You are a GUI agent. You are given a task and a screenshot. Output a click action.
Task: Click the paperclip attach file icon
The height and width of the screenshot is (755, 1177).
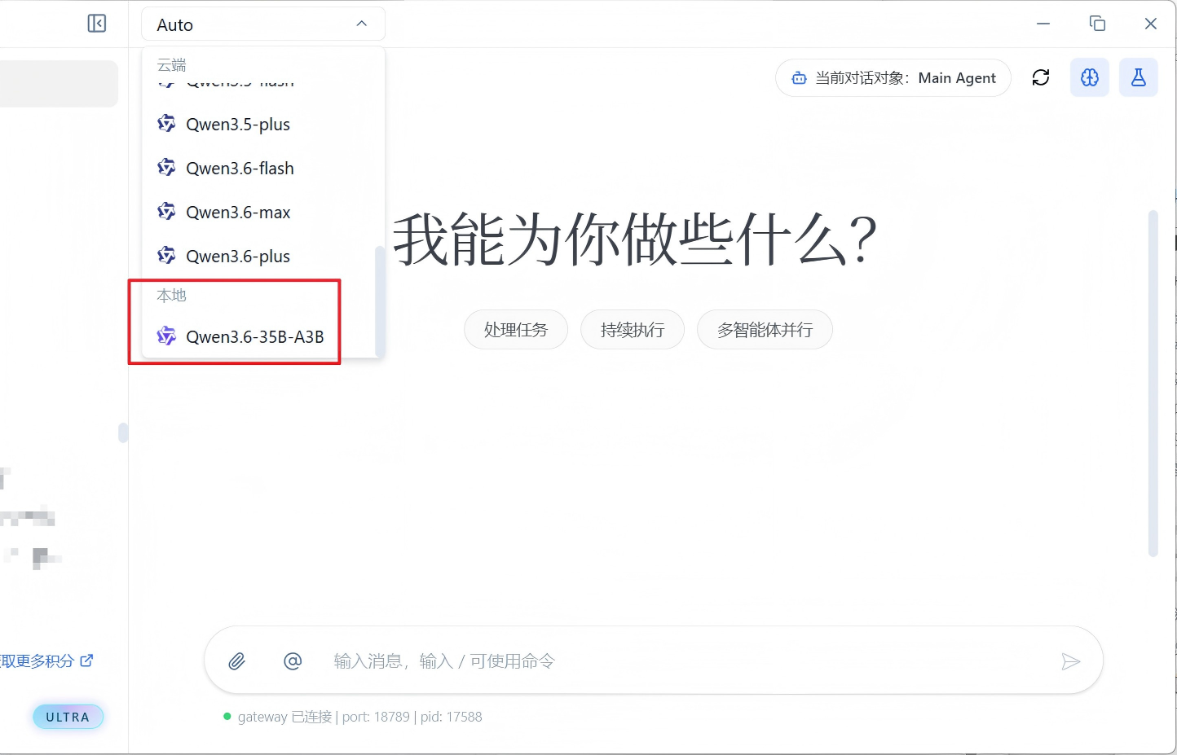[x=236, y=661]
